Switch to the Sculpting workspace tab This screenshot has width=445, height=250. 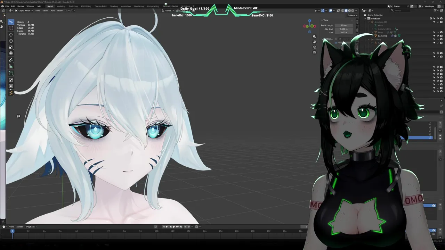point(73,6)
